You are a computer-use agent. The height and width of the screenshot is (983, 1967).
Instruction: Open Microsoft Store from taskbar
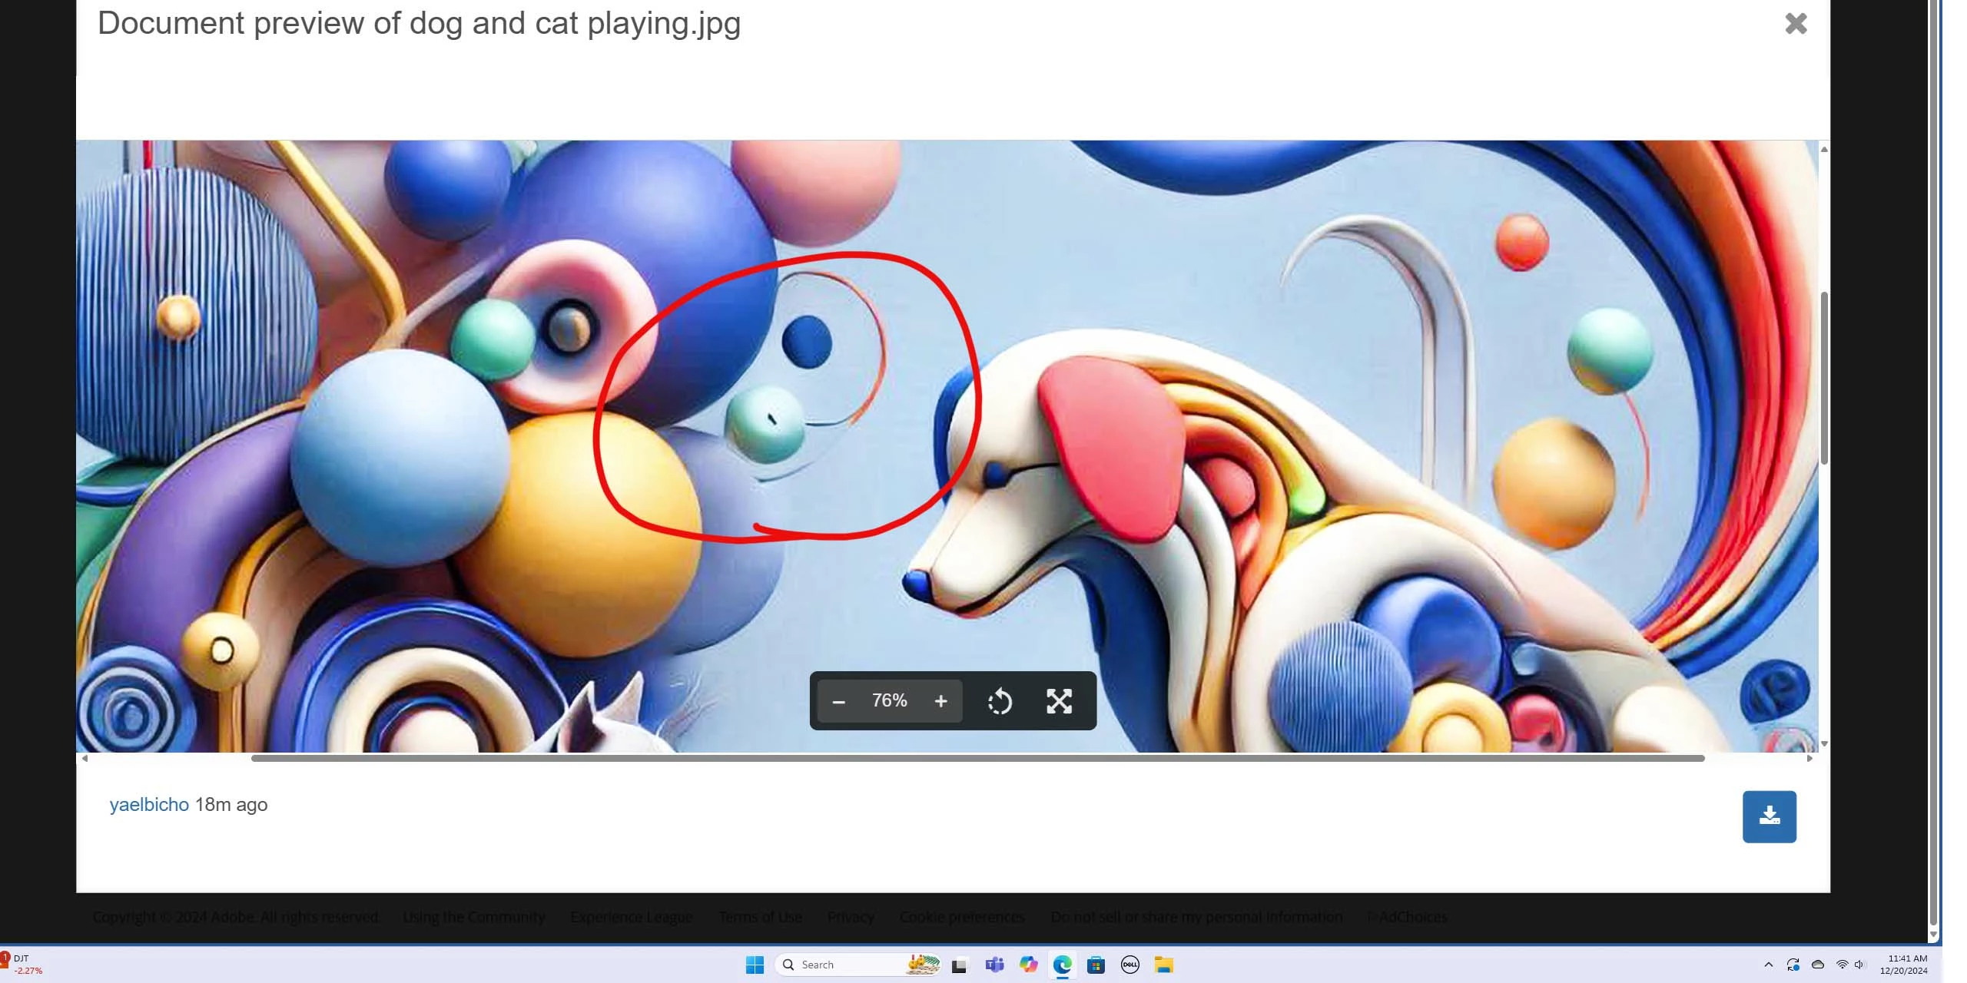click(1096, 965)
